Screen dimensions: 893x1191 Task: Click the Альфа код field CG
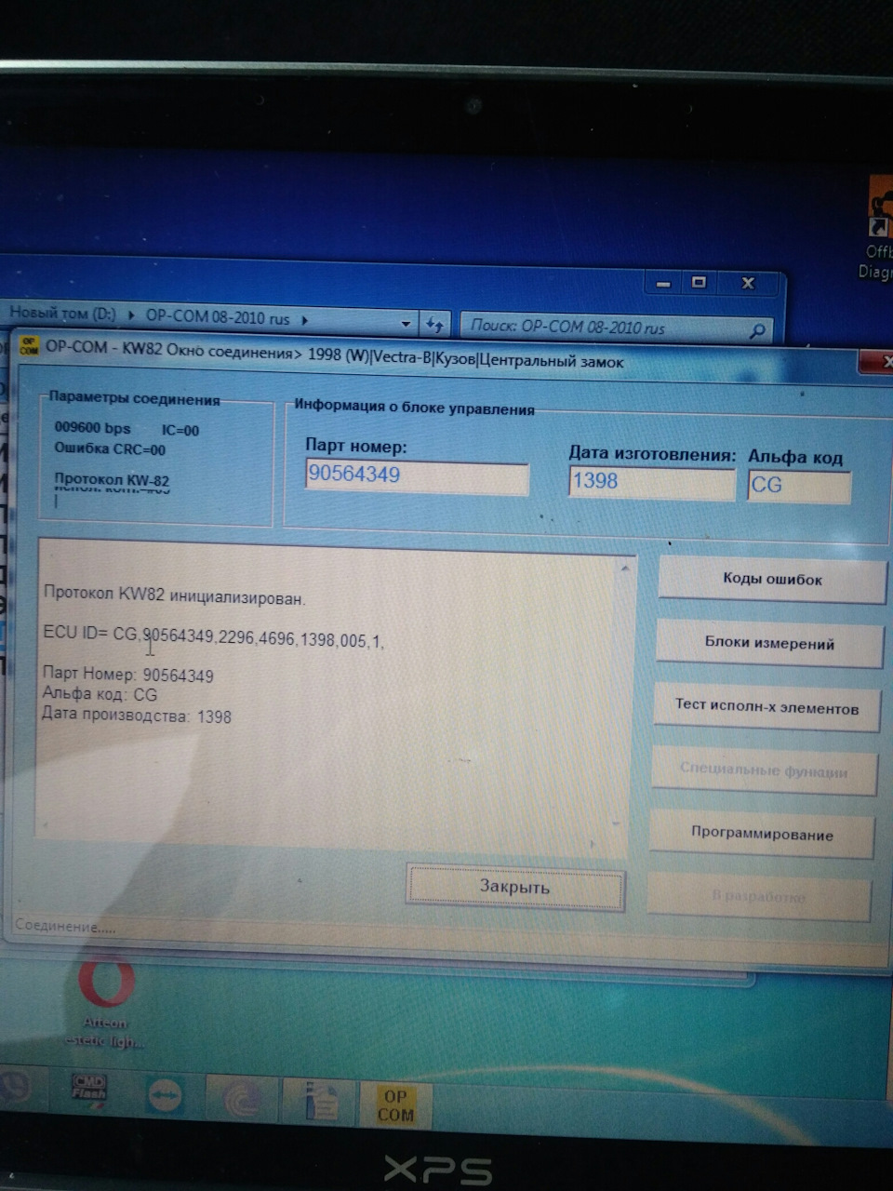tap(799, 487)
